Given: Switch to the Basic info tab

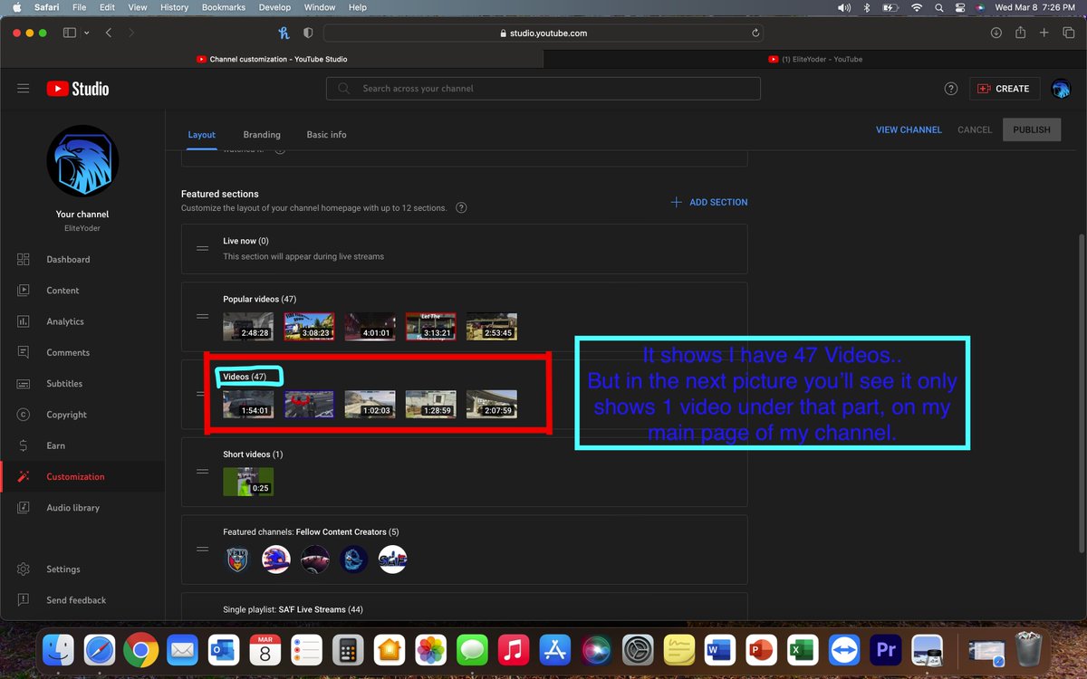Looking at the screenshot, I should coord(326,134).
